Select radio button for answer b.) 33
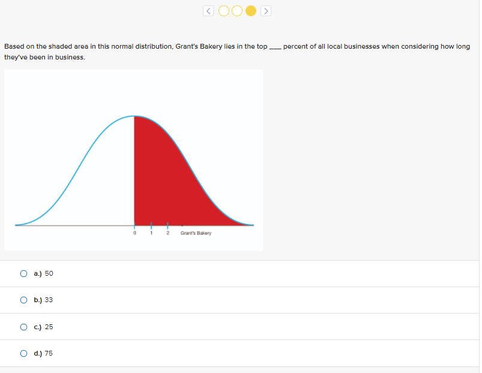 (x=23, y=300)
